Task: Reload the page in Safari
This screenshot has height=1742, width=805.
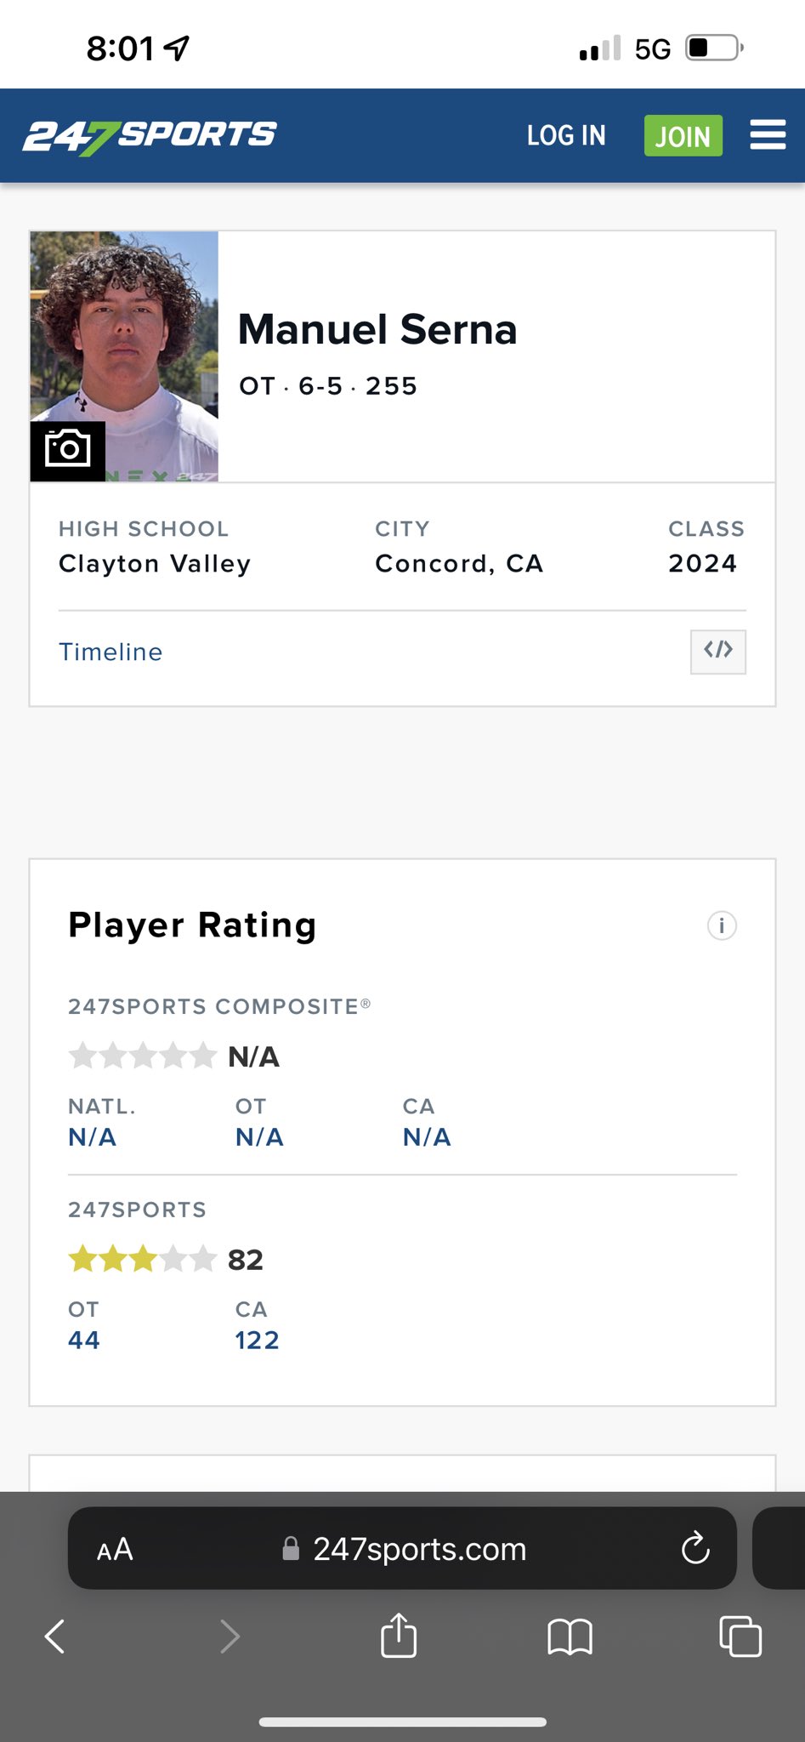Action: pos(695,1549)
